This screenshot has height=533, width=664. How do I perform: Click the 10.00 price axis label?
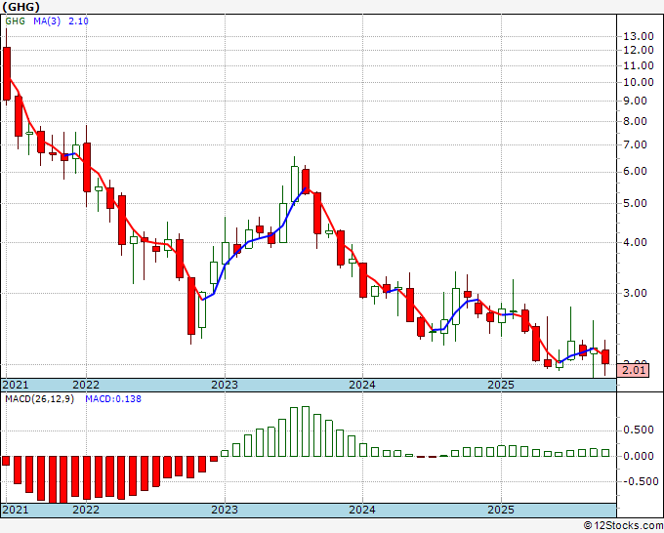click(639, 82)
